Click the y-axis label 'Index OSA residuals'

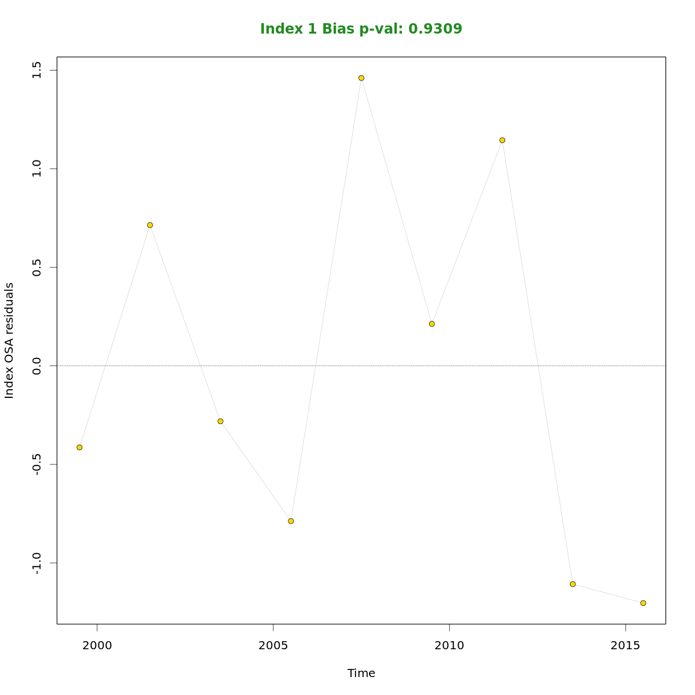tap(9, 341)
